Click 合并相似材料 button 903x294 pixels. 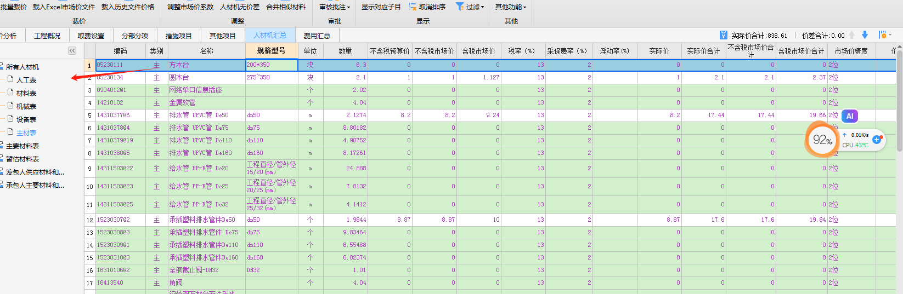pyautogui.click(x=286, y=7)
